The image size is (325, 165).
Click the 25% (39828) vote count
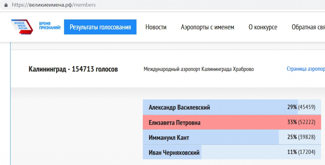point(301,137)
